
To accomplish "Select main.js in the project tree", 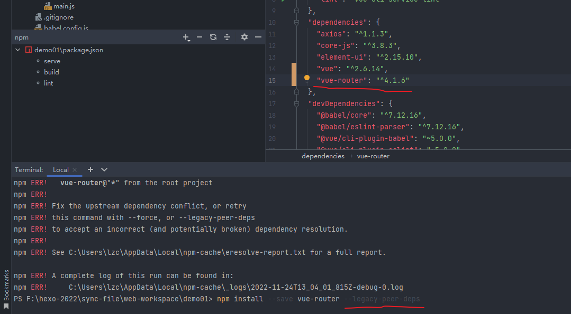I will click(x=64, y=6).
